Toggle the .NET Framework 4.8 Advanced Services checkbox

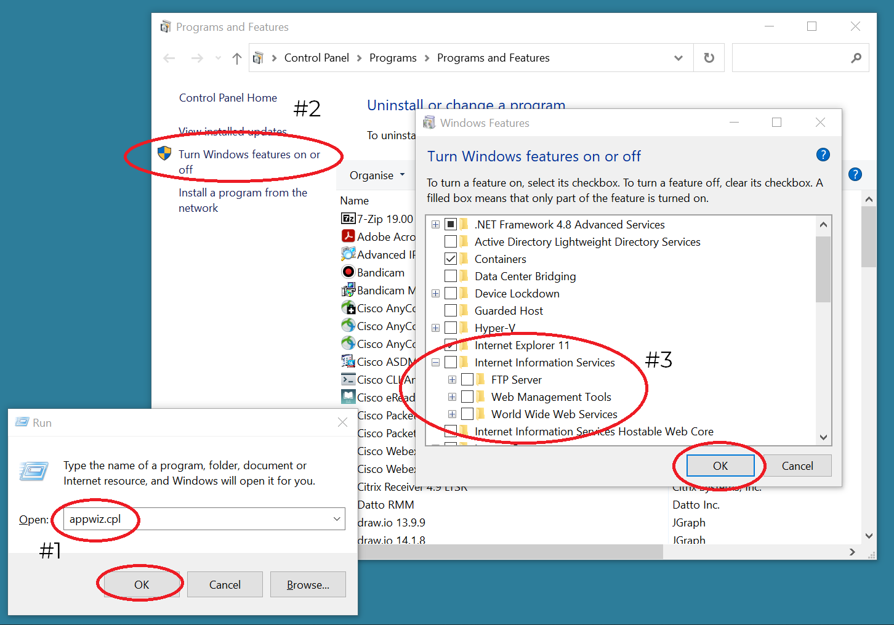click(x=451, y=224)
